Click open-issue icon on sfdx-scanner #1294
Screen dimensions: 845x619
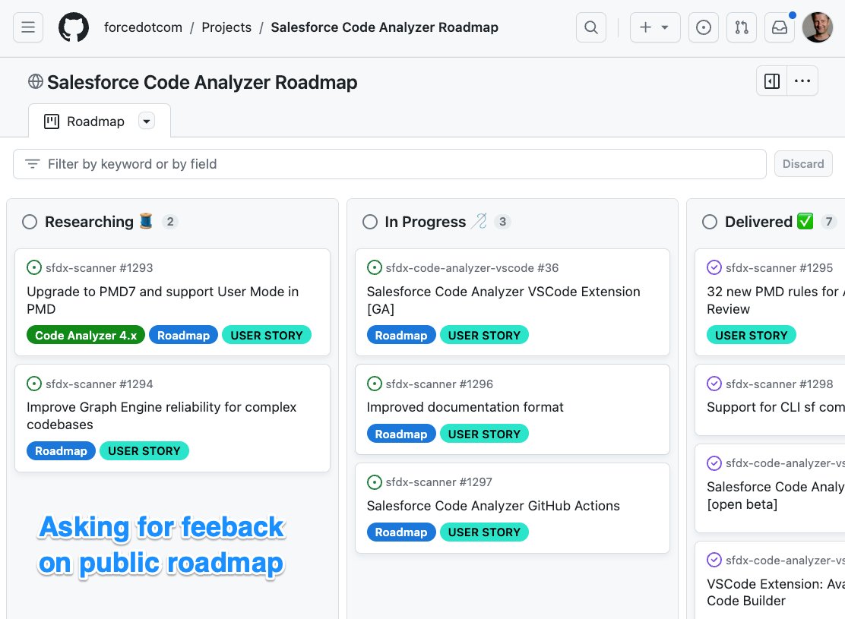34,384
